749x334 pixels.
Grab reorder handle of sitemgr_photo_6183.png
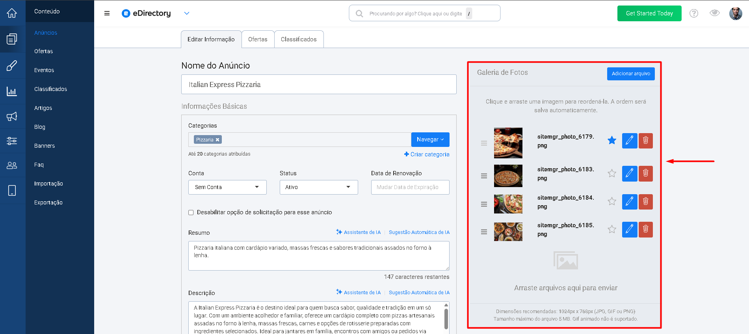484,176
